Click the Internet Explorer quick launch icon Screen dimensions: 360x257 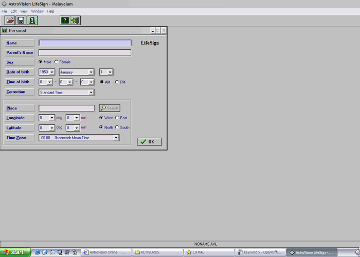pyautogui.click(x=37, y=252)
